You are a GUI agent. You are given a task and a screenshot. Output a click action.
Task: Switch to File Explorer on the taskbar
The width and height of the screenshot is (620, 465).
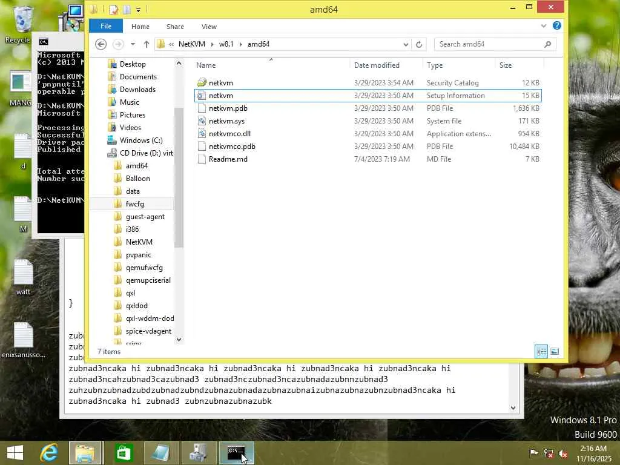click(86, 453)
